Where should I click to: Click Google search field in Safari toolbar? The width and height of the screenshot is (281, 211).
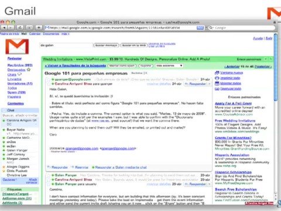pyautogui.click(x=241, y=28)
